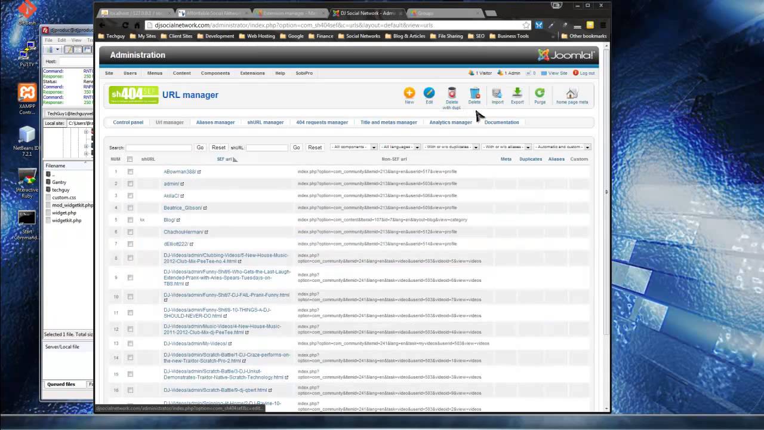Check the box for Beatrice_Gibson/ row

(130, 208)
